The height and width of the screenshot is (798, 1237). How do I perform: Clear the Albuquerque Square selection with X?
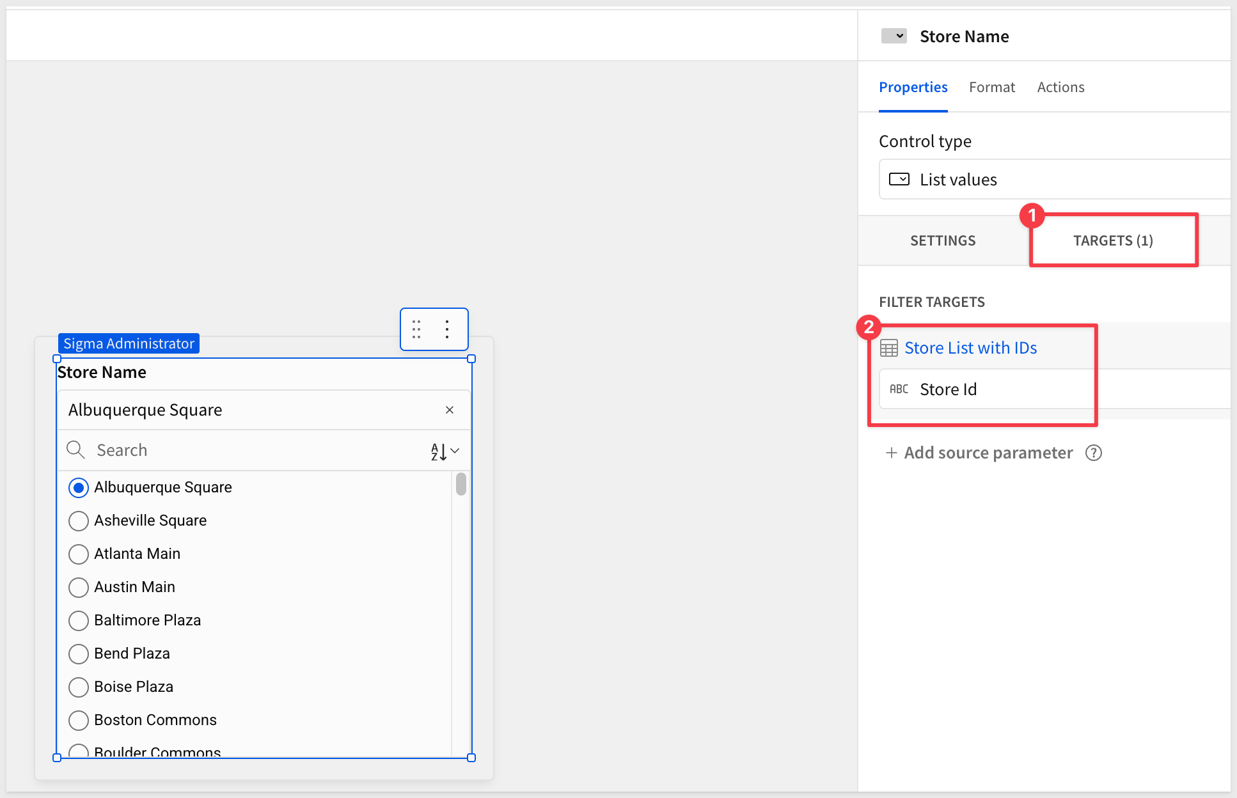450,410
